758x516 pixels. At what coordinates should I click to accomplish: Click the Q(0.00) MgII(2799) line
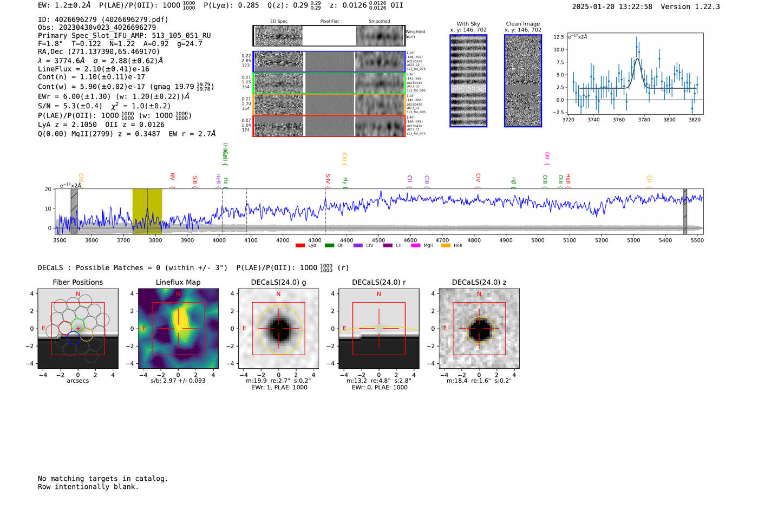pyautogui.click(x=127, y=134)
